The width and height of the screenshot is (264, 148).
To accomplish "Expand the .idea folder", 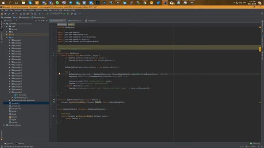I will tap(7, 26).
